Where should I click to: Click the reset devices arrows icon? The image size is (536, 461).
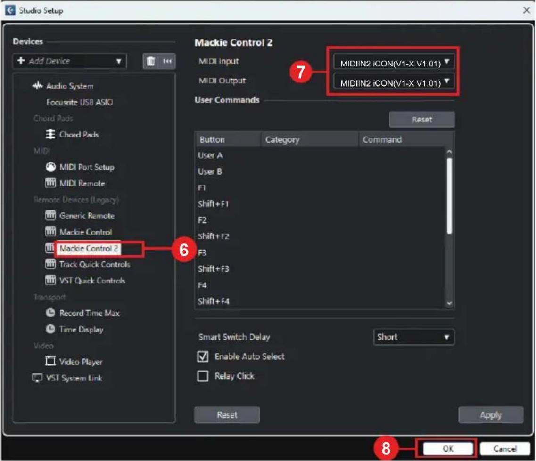pos(167,61)
